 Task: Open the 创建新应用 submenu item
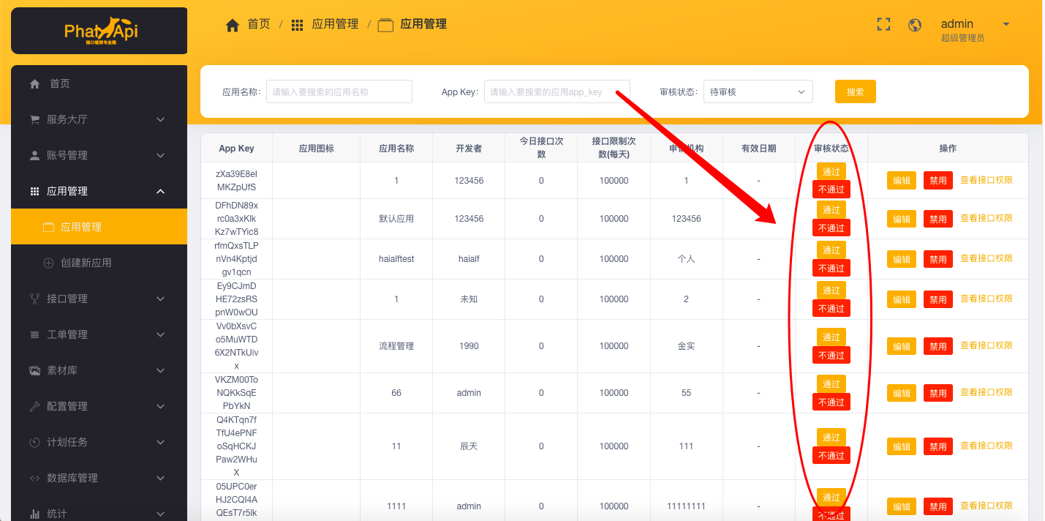point(99,263)
